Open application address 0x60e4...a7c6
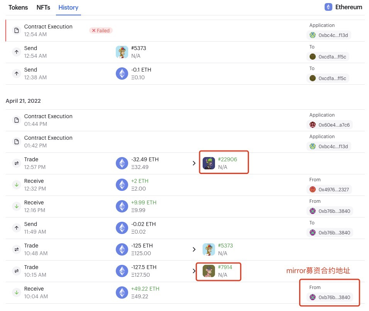This screenshot has width=369, height=311. pyautogui.click(x=330, y=125)
